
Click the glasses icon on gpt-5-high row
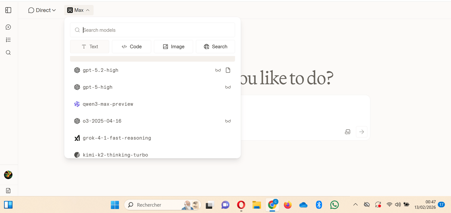[x=228, y=87]
